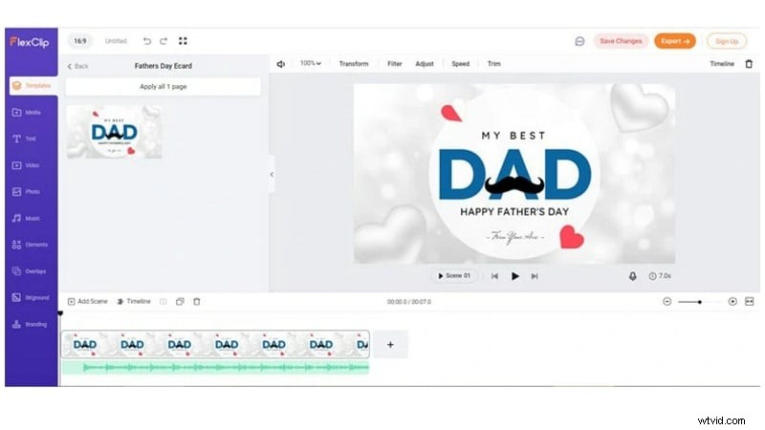Viewport: 765px width, 430px height.
Task: Duplicate the scene with the copy icon
Action: pos(180,301)
